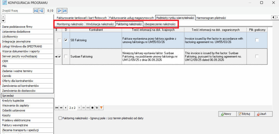279x134 pixels.
Task: Go to next search result blue arrow
Action: click(x=59, y=11)
